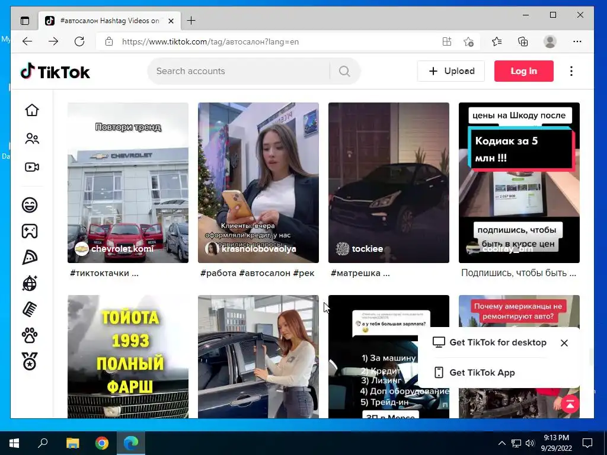Click Get TikTok for desktop
607x455 pixels.
(x=490, y=342)
